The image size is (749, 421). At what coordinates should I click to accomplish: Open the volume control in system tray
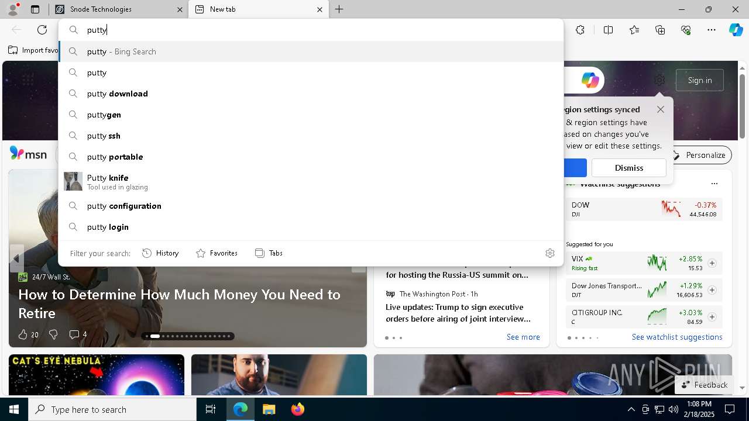[x=674, y=409]
